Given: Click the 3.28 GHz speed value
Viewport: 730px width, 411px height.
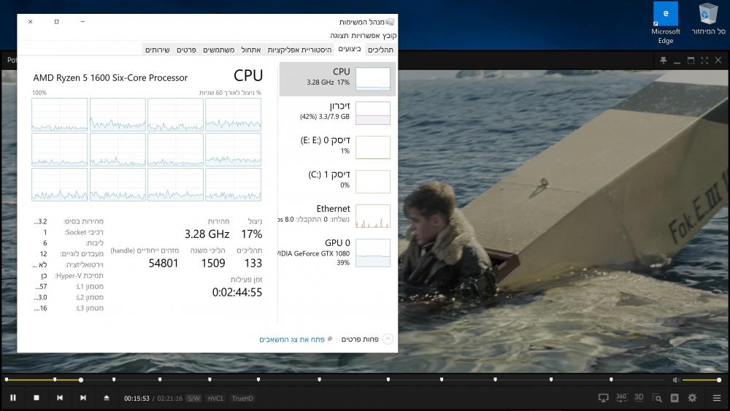Looking at the screenshot, I should (207, 234).
